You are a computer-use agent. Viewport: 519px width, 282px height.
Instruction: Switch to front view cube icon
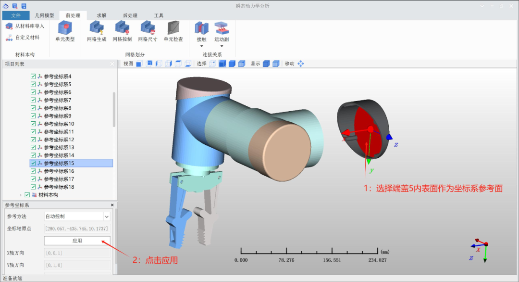[139, 64]
